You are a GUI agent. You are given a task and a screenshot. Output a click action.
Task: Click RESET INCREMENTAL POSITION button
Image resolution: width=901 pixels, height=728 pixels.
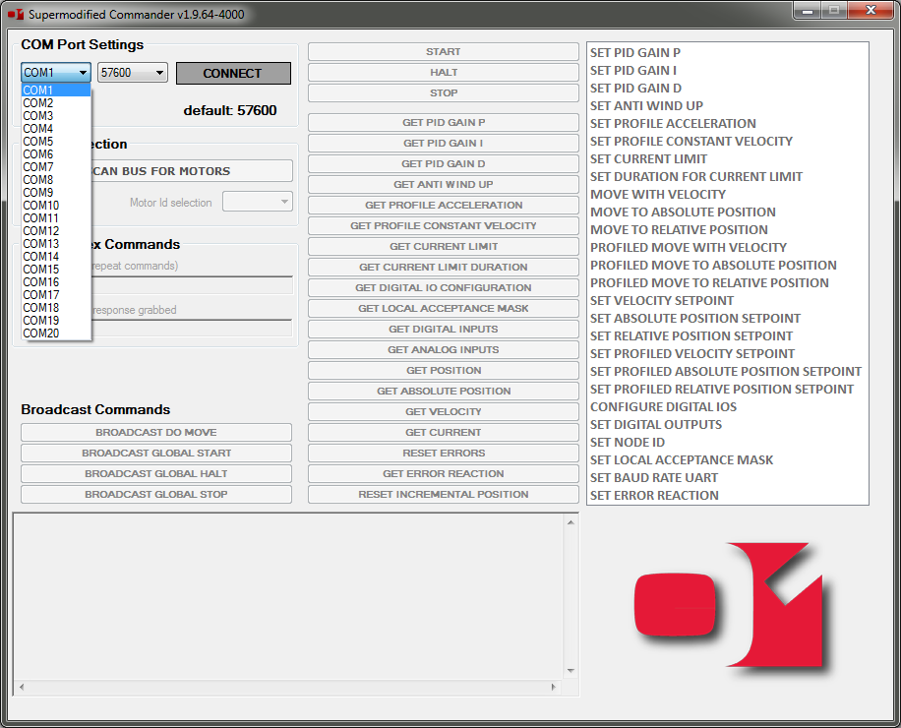[443, 495]
